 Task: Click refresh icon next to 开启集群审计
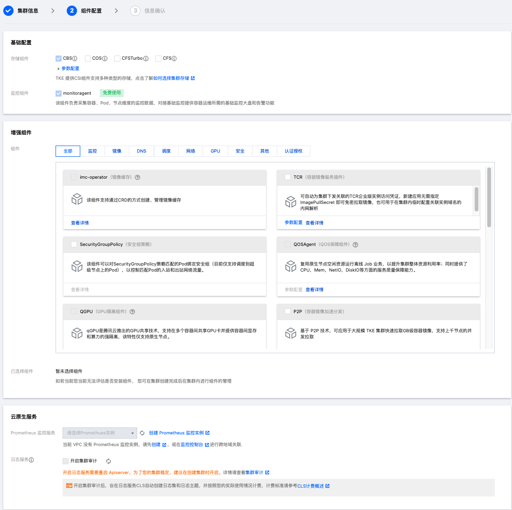[108, 461]
